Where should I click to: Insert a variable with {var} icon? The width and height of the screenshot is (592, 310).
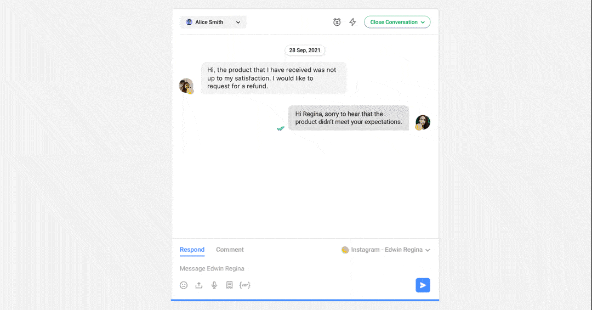(244, 285)
